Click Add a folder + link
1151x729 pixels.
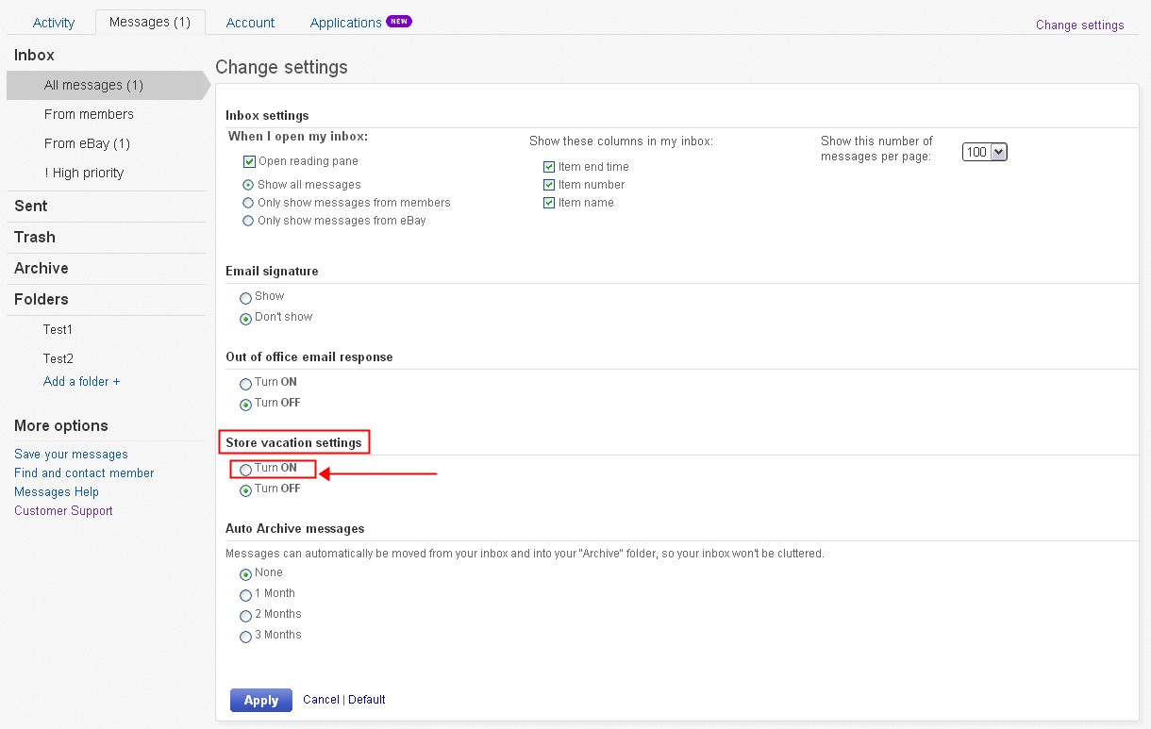click(82, 382)
